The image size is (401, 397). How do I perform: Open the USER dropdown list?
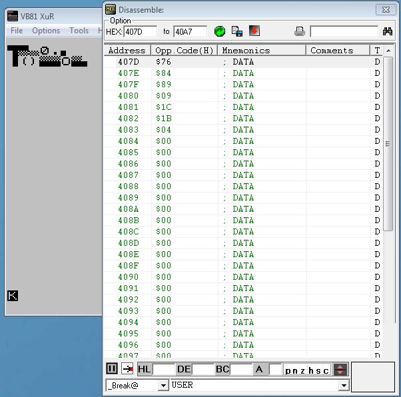344,385
